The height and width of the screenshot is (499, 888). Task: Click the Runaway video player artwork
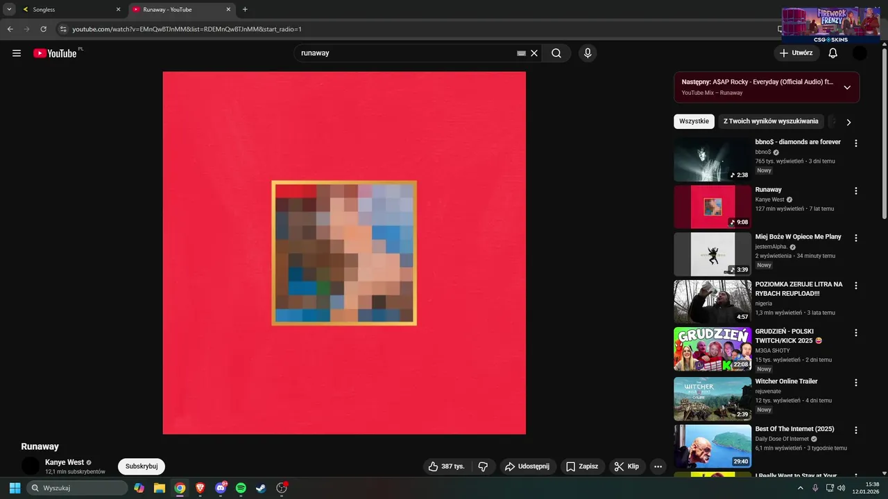(344, 253)
